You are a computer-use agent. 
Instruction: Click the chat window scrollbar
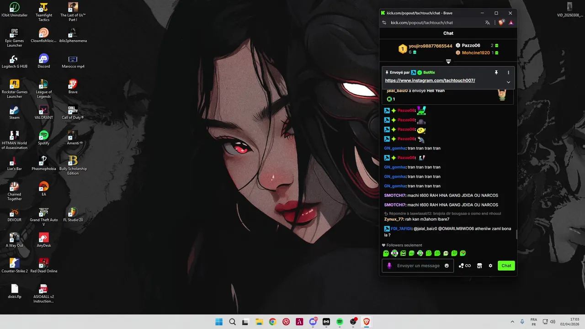coord(516,234)
